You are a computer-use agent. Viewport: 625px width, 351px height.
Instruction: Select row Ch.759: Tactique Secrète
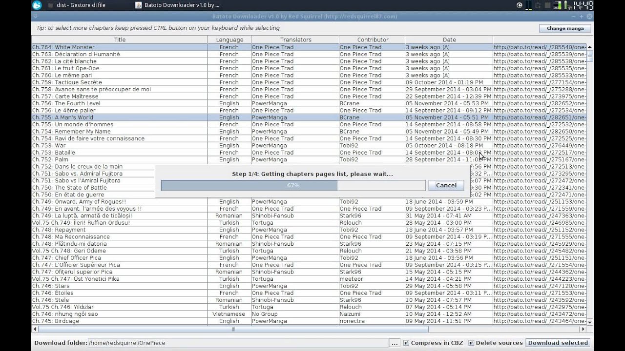[x=309, y=82]
